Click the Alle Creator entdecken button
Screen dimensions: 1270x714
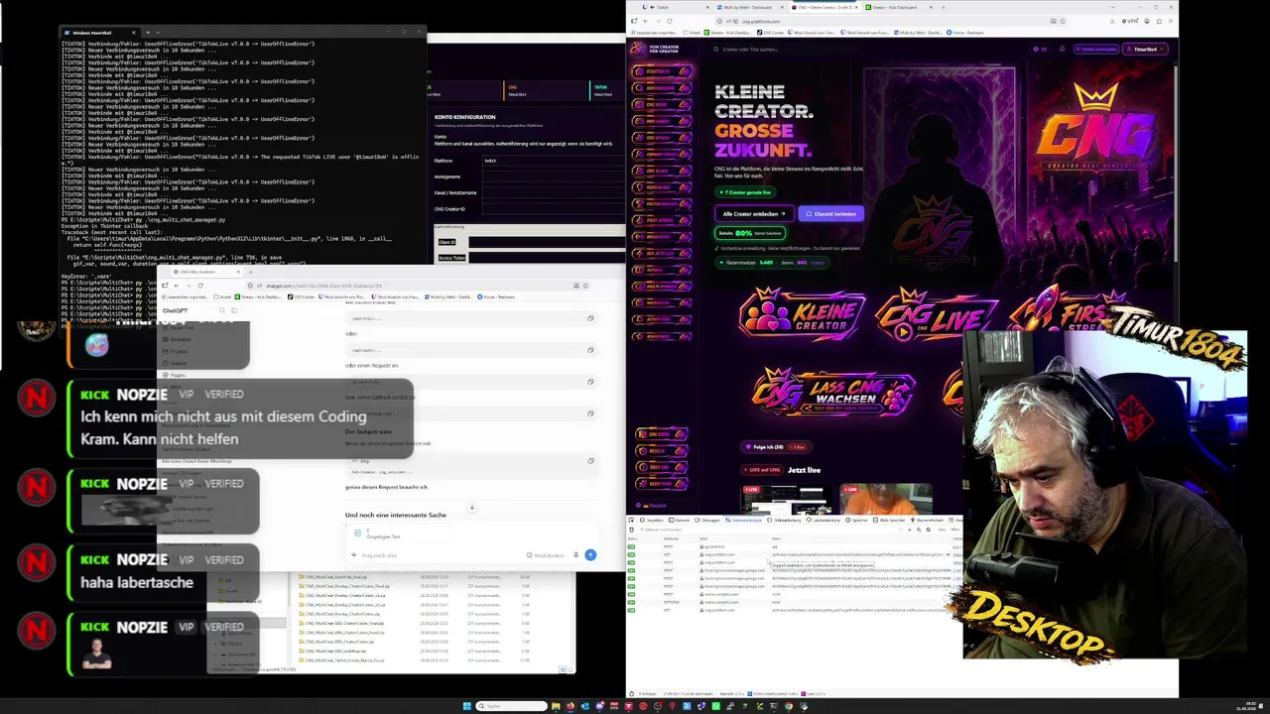[x=754, y=213]
